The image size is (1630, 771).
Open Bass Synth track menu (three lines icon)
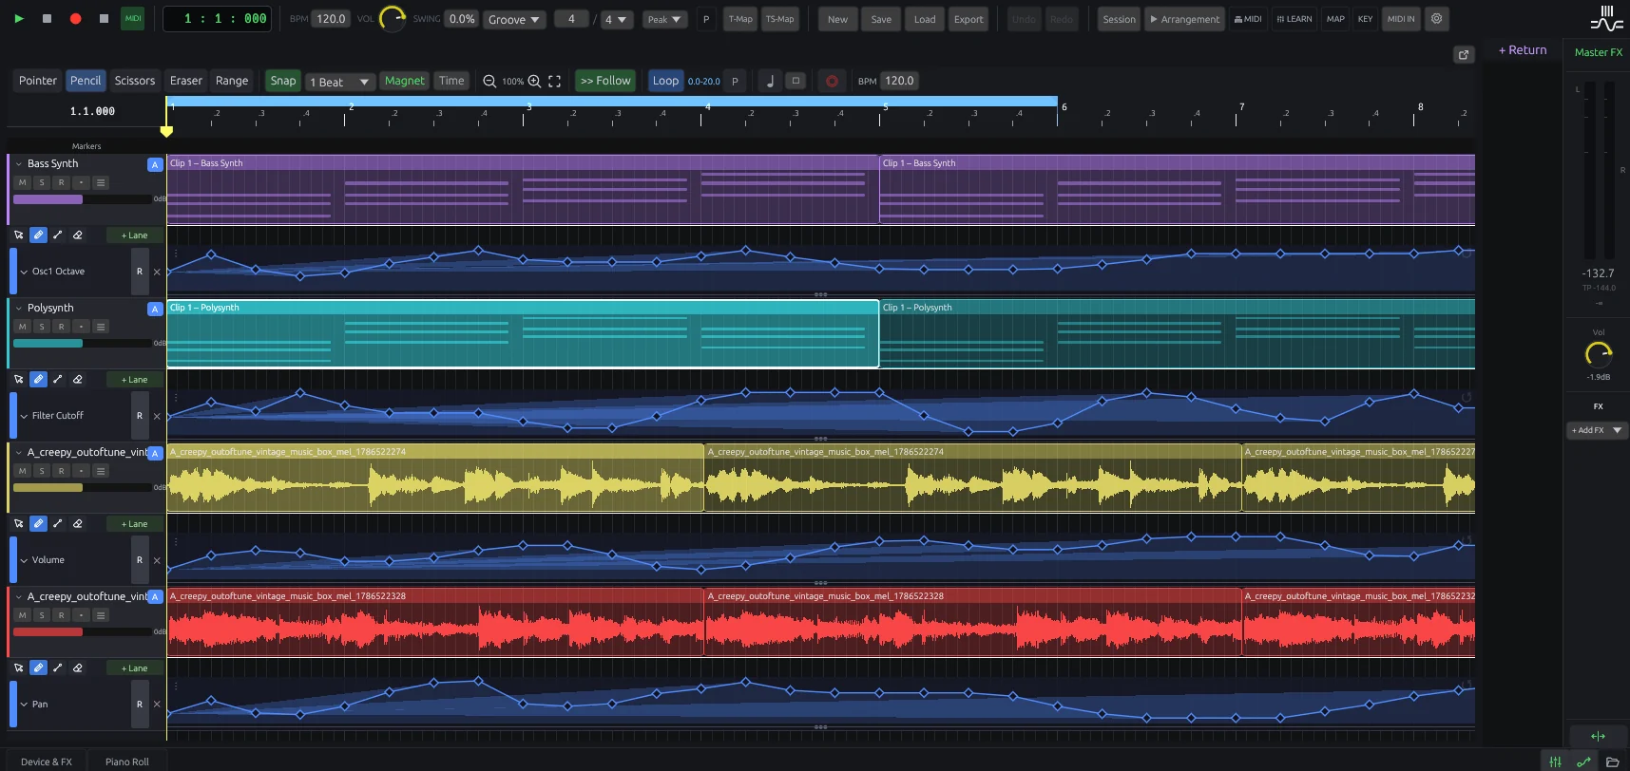(101, 182)
